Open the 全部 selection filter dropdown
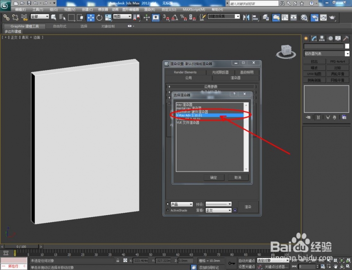Screen dimensions: 352x270 point(40,16)
